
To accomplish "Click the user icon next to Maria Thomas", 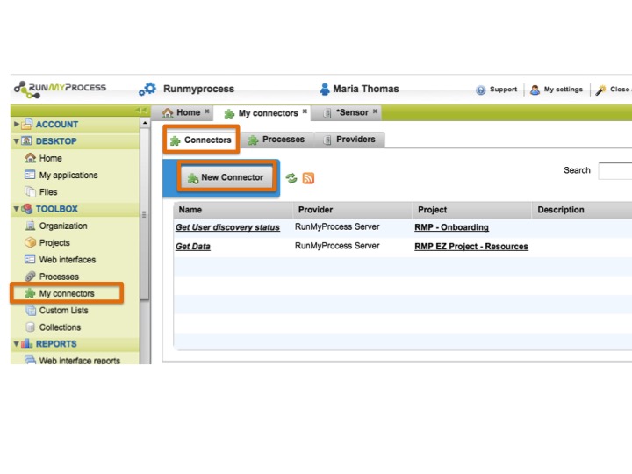I will (x=325, y=89).
